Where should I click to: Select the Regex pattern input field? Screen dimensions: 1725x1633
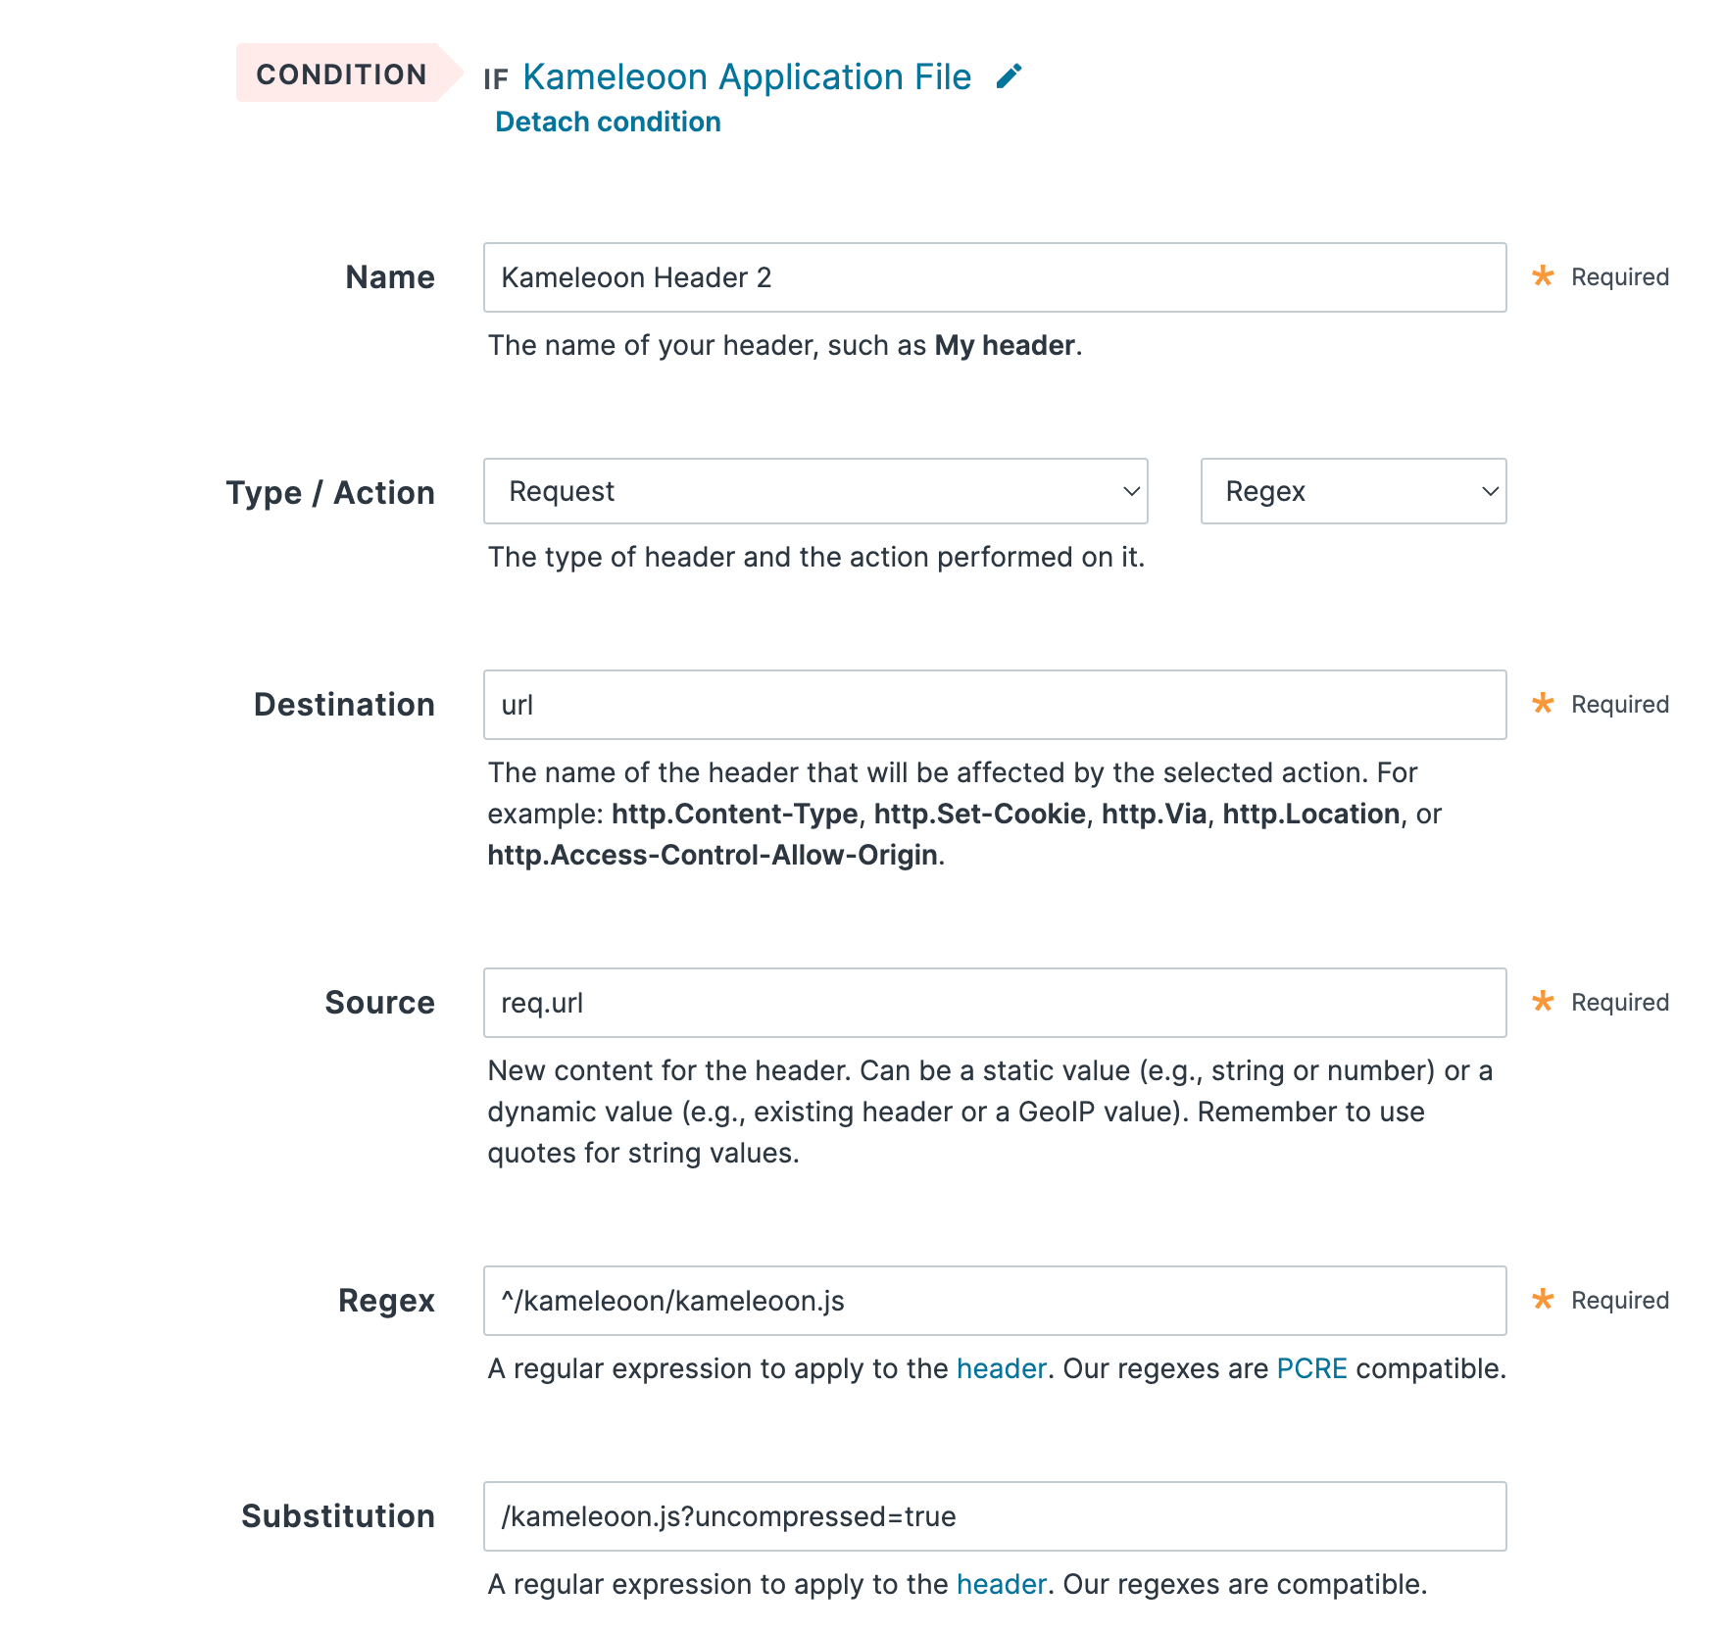pos(994,1301)
